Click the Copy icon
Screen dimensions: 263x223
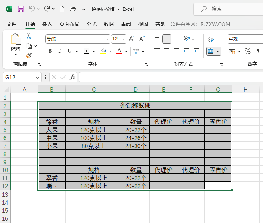pos(29,46)
